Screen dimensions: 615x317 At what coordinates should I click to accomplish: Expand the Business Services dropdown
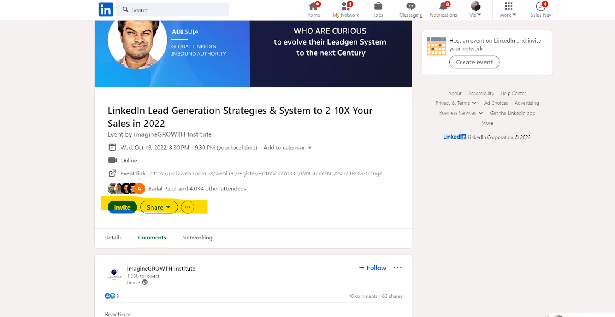(x=461, y=113)
